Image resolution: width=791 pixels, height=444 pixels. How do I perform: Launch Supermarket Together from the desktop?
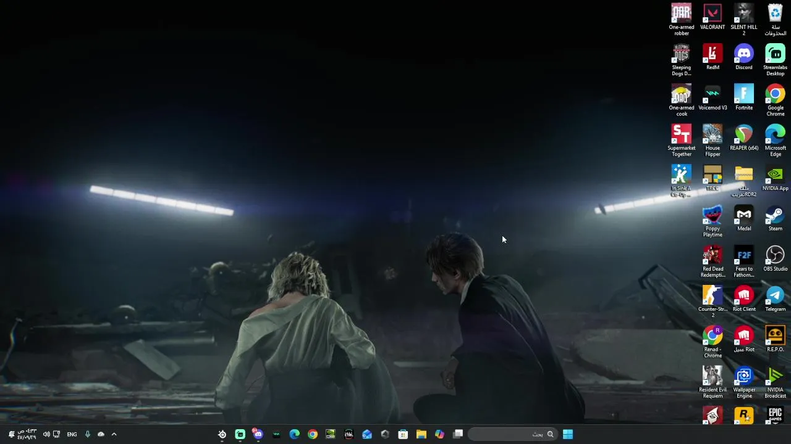click(x=681, y=140)
